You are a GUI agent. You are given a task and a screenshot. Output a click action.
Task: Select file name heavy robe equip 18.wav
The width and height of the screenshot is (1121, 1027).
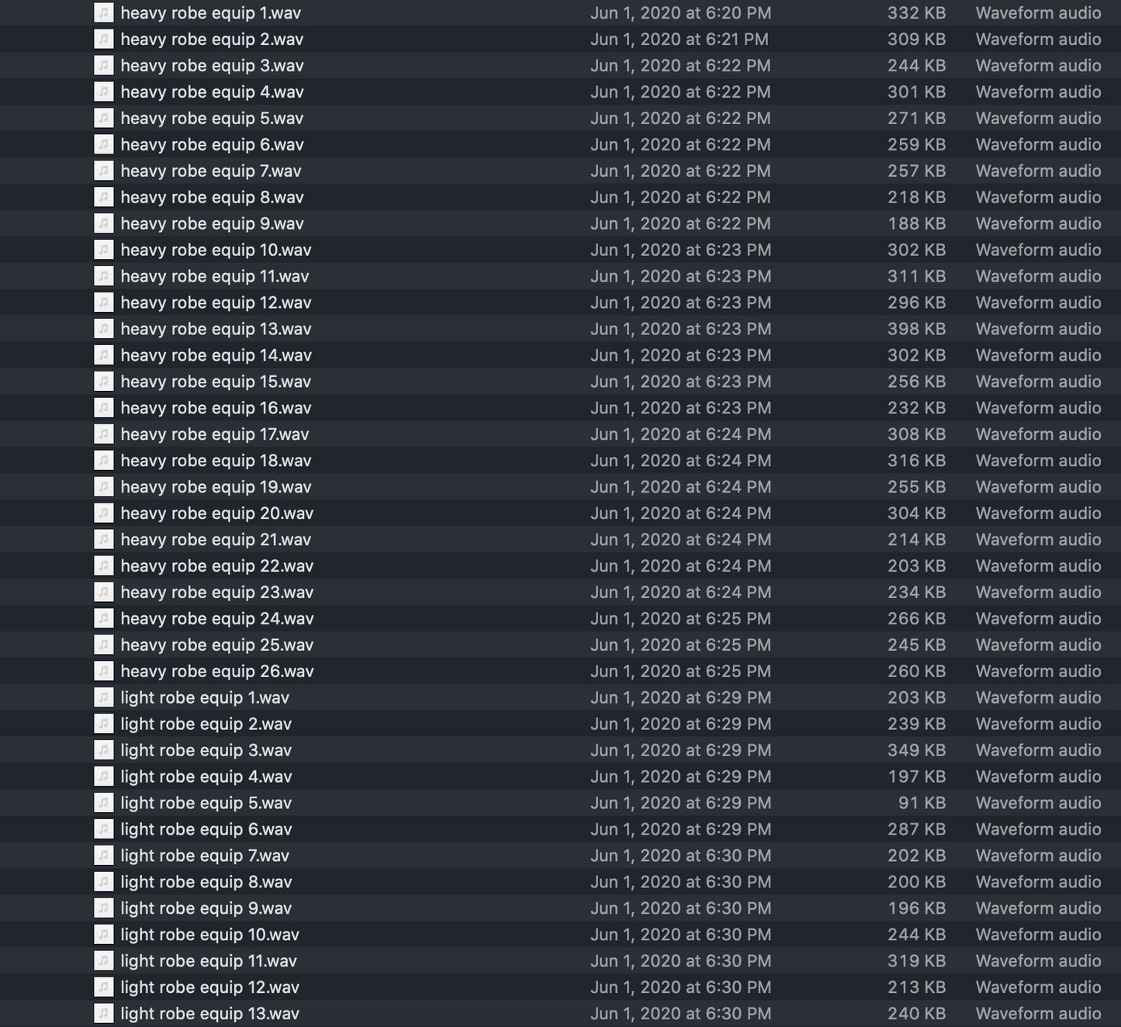[216, 461]
